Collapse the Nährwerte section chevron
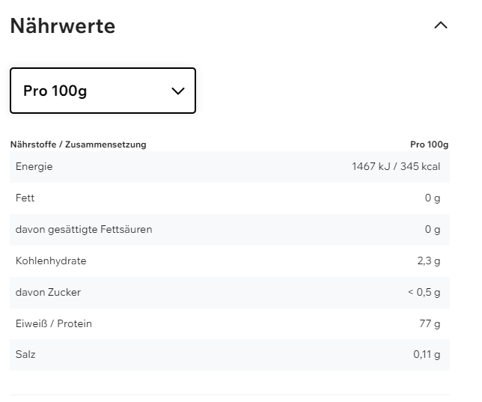The image size is (482, 402). pyautogui.click(x=441, y=25)
